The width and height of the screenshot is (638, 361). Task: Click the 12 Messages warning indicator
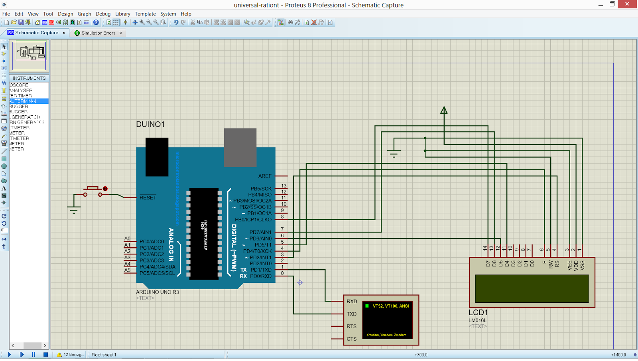70,355
